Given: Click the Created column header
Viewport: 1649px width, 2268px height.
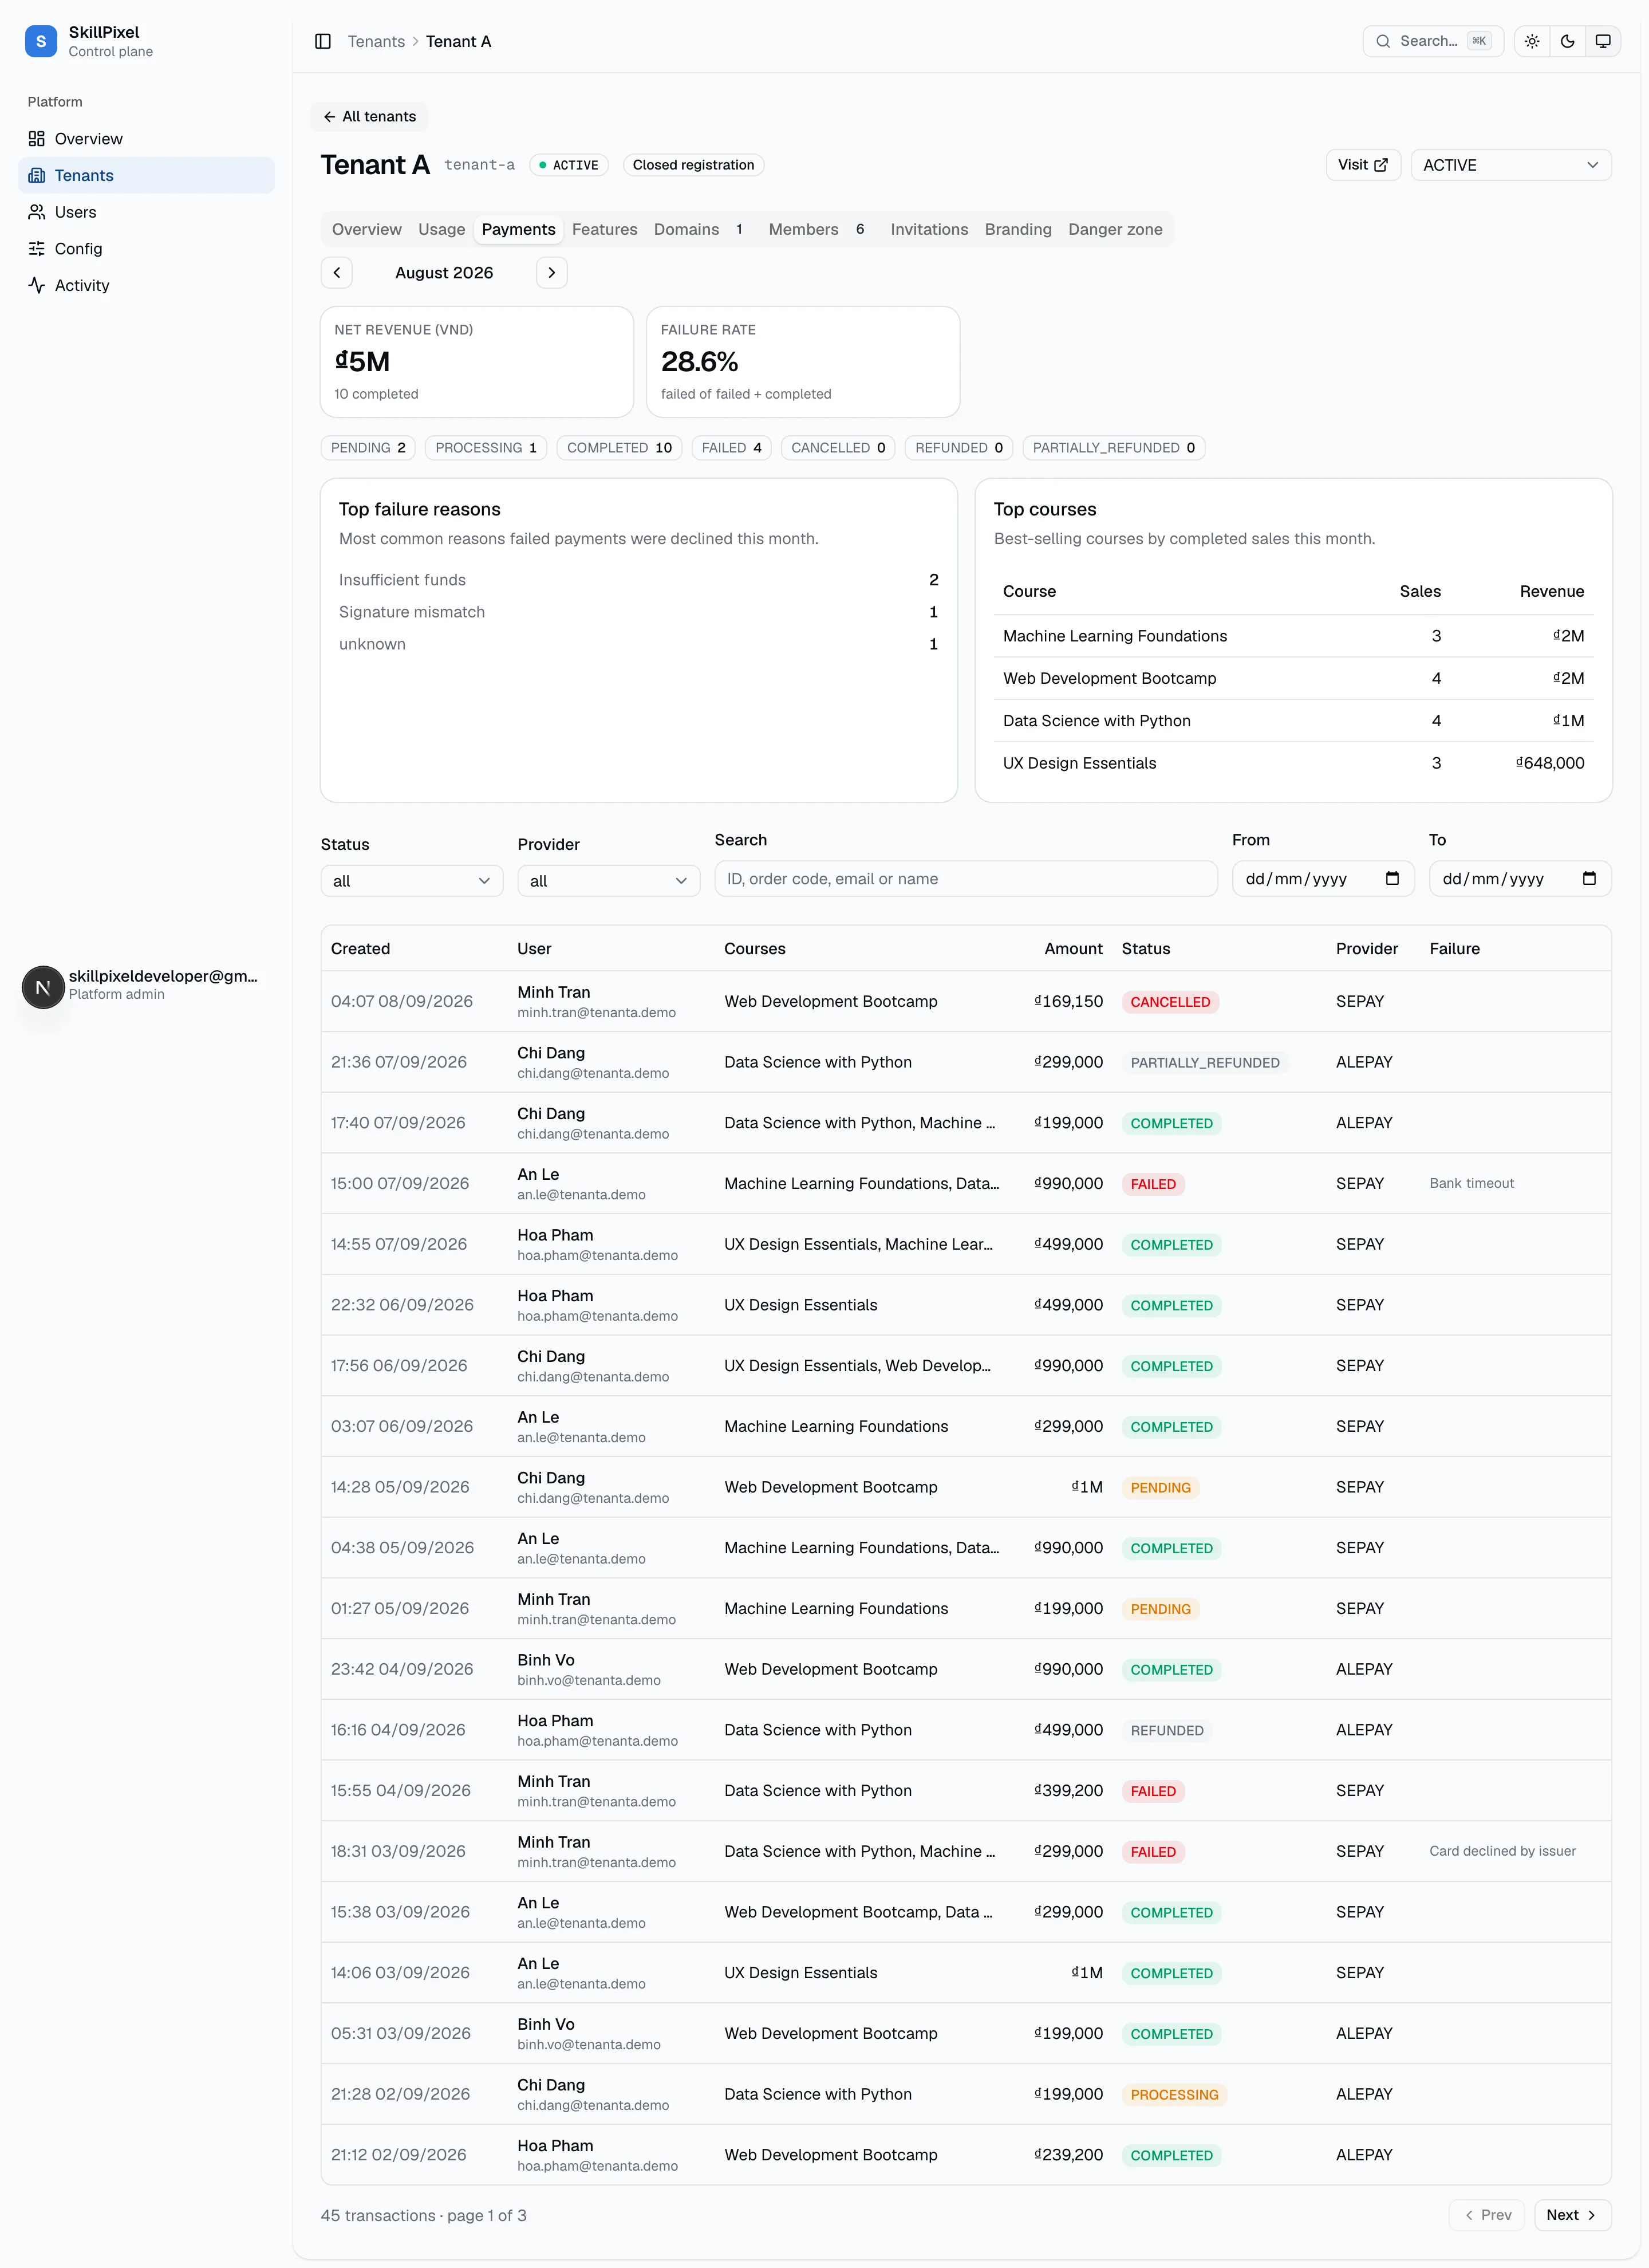Looking at the screenshot, I should (x=360, y=949).
